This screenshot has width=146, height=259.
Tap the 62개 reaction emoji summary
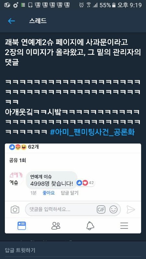click(x=24, y=147)
